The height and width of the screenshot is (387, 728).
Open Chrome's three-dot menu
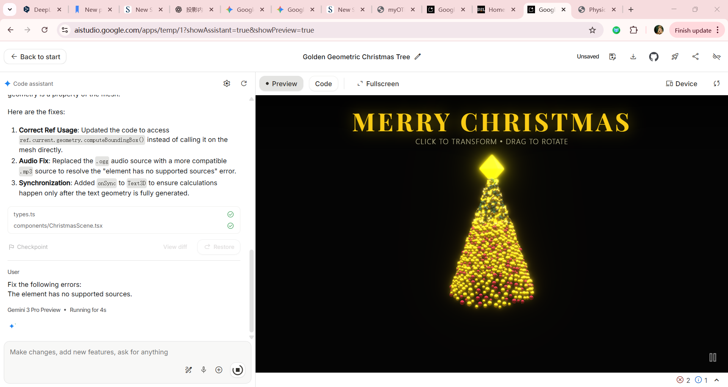click(718, 30)
